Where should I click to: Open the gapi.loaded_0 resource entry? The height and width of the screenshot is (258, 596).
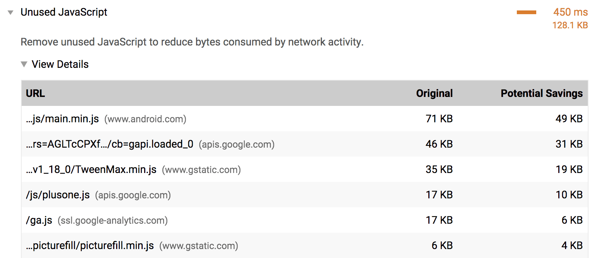pyautogui.click(x=108, y=144)
